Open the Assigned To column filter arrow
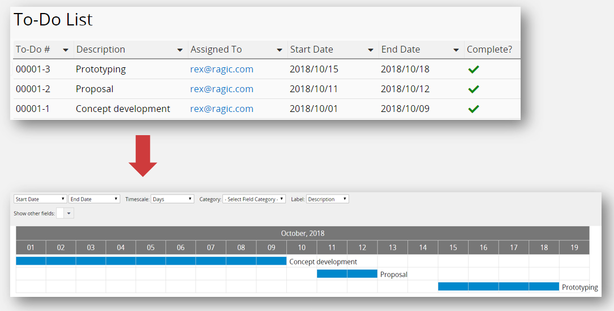 pyautogui.click(x=280, y=50)
